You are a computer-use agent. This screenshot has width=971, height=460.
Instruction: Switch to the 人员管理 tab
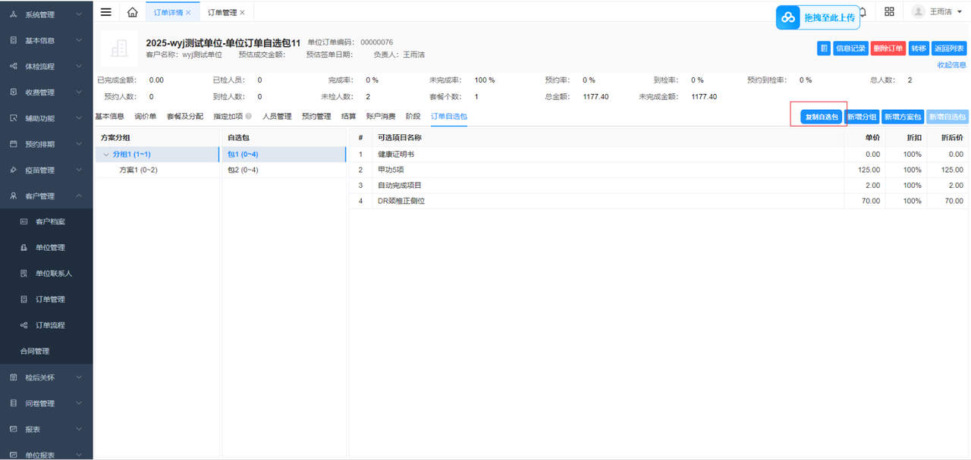tap(277, 117)
